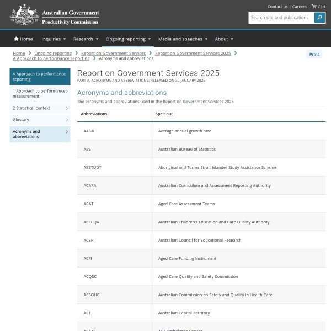Expand the Research dropdown menu

(x=86, y=39)
